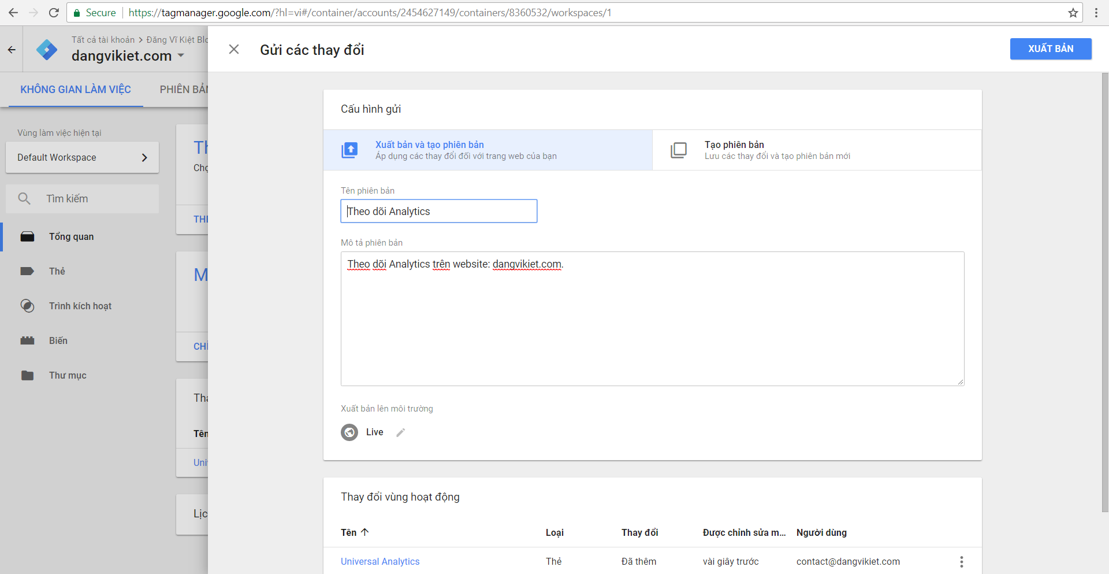This screenshot has height=574, width=1109.
Task: Sort changes by Tên column
Action: point(355,532)
